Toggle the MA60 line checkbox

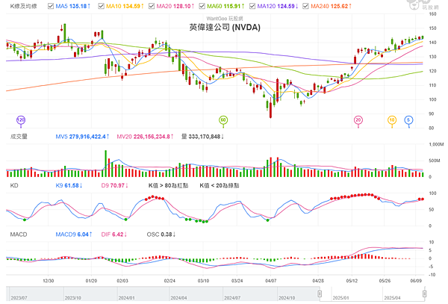pos(202,6)
